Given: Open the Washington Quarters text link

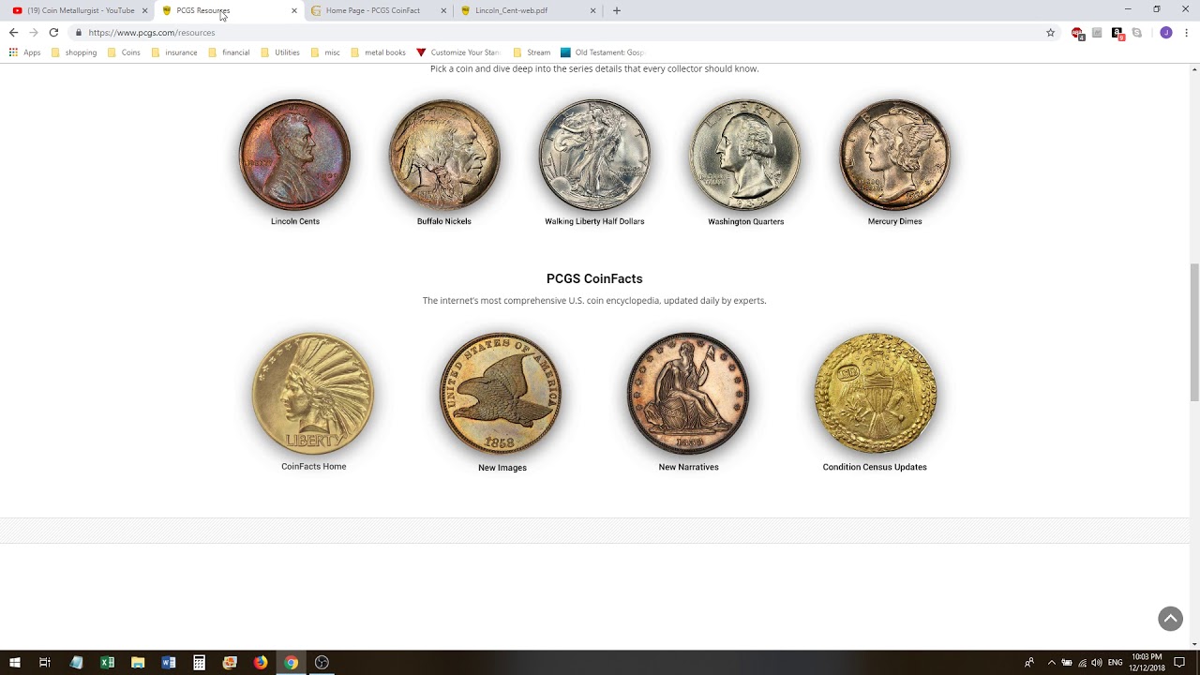Looking at the screenshot, I should click(746, 221).
